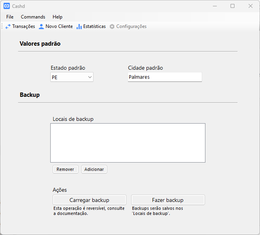Open the Transações toolbar item

pyautogui.click(x=20, y=26)
